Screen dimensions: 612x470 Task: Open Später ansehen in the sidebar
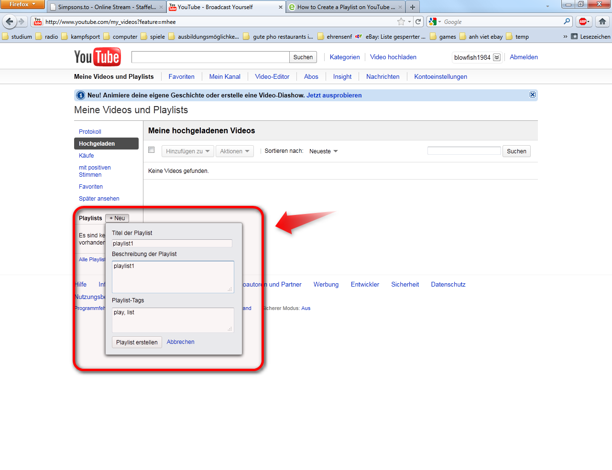pyautogui.click(x=99, y=199)
